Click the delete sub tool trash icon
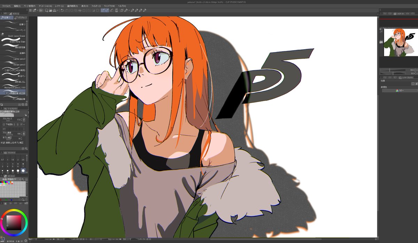This screenshot has height=243, width=418. coord(26,104)
